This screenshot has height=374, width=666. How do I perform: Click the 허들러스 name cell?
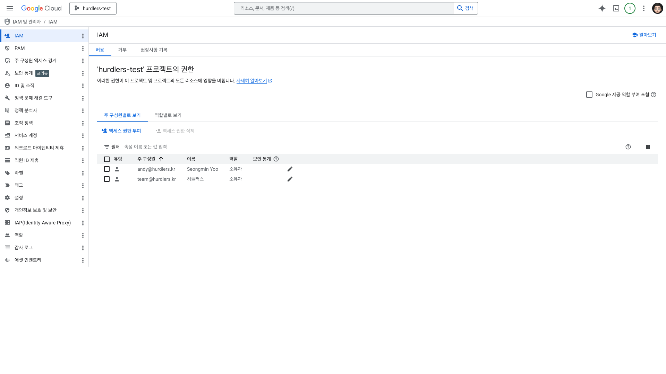click(x=195, y=179)
